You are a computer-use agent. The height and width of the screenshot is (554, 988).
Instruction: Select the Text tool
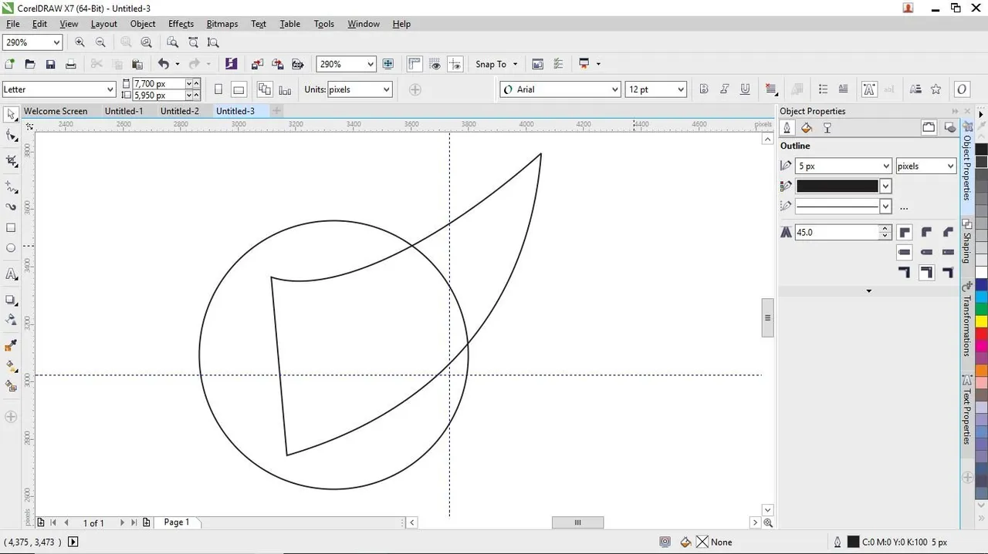click(x=11, y=274)
